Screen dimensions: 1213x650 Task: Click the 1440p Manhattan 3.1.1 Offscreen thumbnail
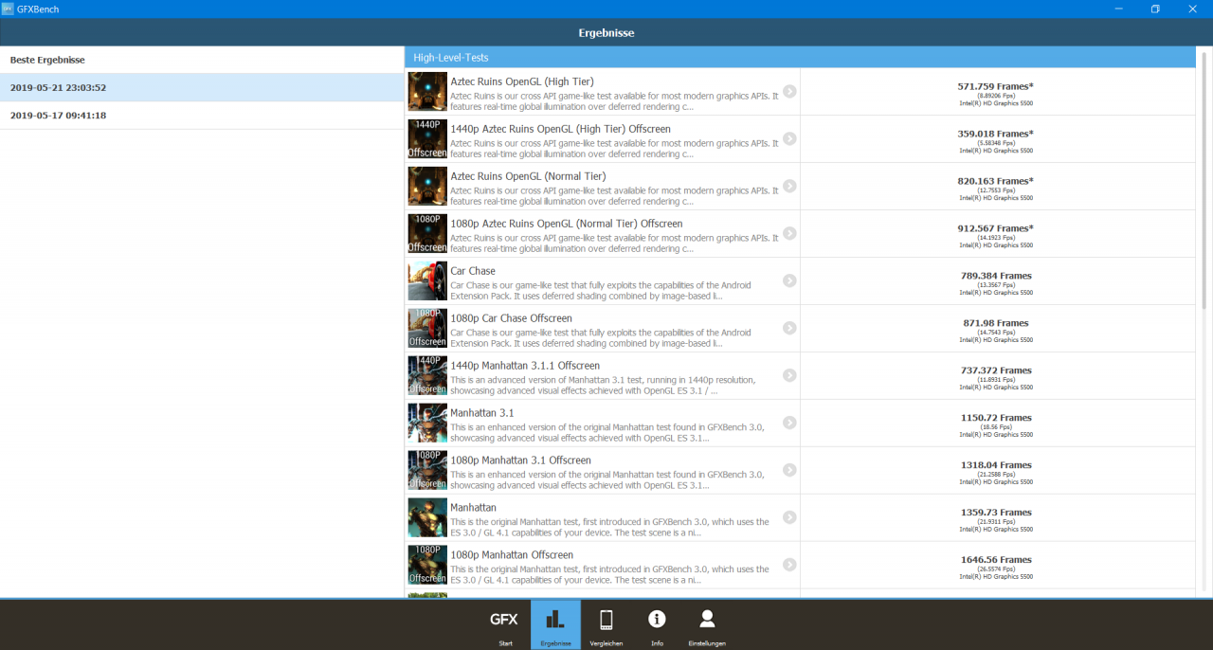click(427, 375)
